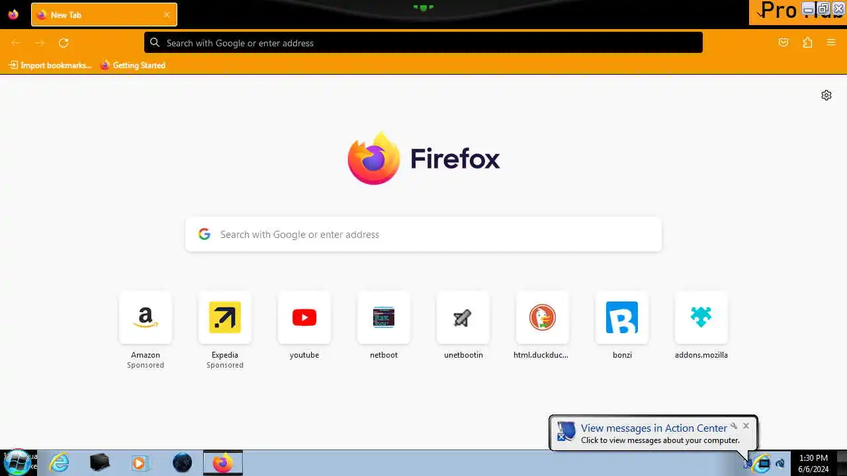Go back one page
Image resolution: width=847 pixels, height=476 pixels.
pos(16,43)
